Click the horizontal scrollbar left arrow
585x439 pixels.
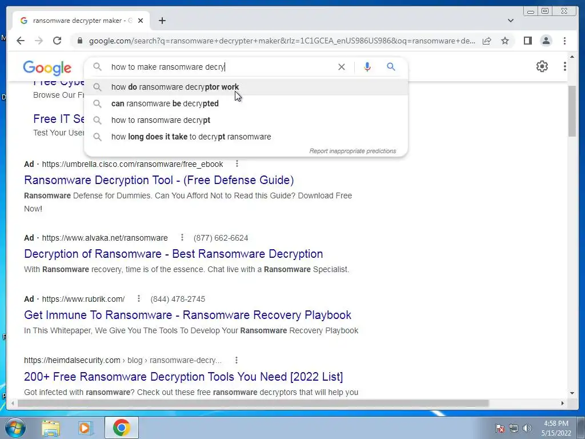tap(13, 403)
